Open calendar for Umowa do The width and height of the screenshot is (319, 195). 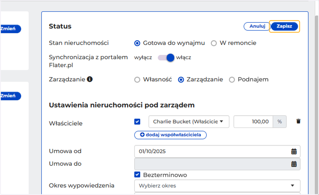[294, 164]
